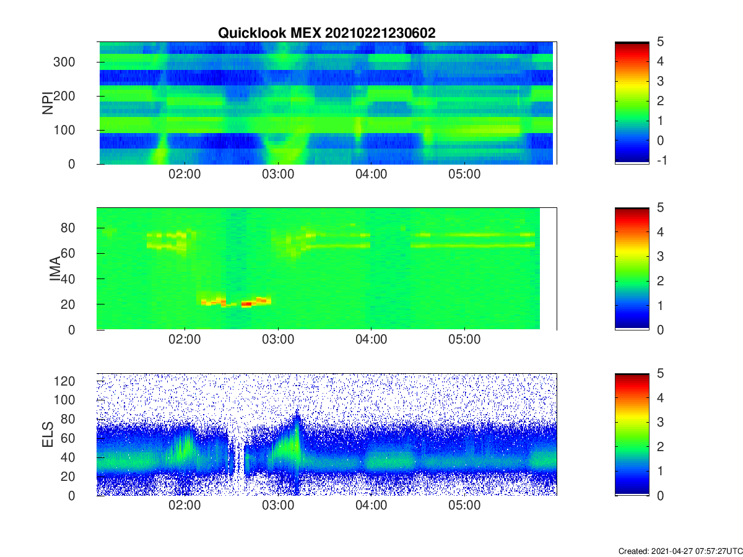Click the "03:00" time tick under ELS plot
The image size is (743, 557).
pos(278,506)
